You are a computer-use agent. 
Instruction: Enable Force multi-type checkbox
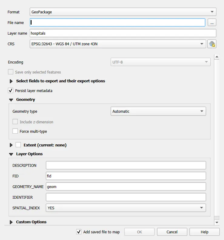point(15,131)
